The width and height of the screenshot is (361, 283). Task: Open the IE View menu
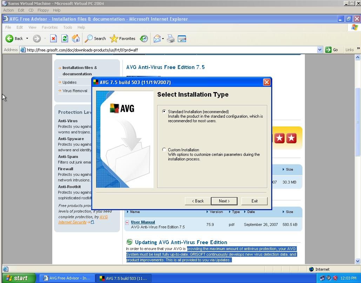pos(32,27)
